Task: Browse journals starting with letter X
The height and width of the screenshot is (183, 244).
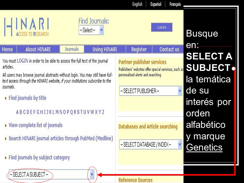Action: point(96,112)
